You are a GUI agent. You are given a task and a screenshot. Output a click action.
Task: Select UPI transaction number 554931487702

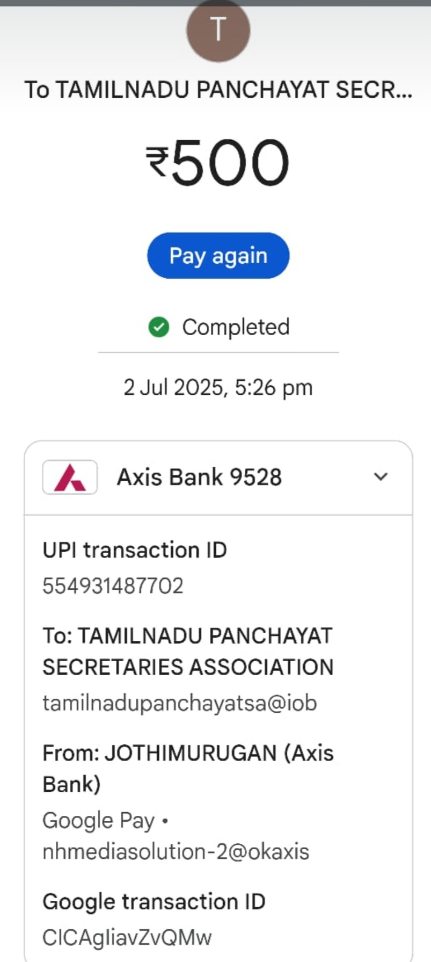(113, 585)
